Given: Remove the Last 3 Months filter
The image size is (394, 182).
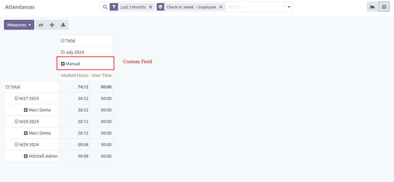Looking at the screenshot, I should (x=151, y=7).
